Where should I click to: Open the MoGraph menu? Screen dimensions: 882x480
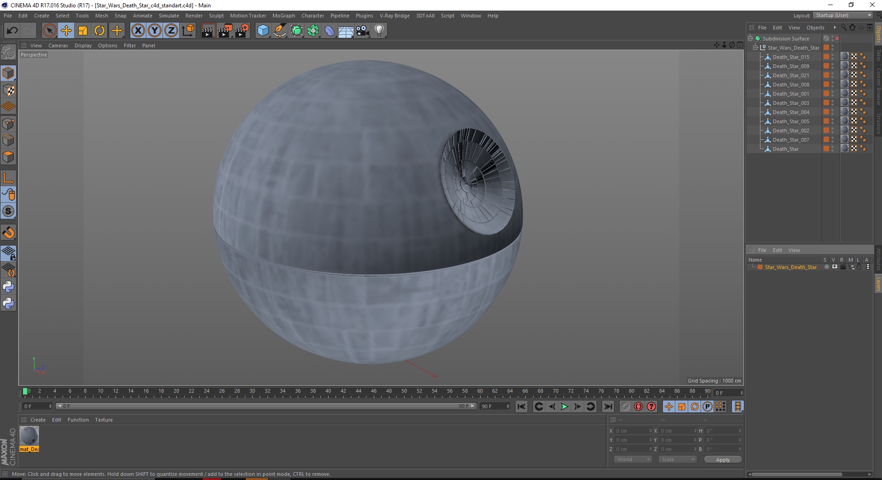(284, 16)
